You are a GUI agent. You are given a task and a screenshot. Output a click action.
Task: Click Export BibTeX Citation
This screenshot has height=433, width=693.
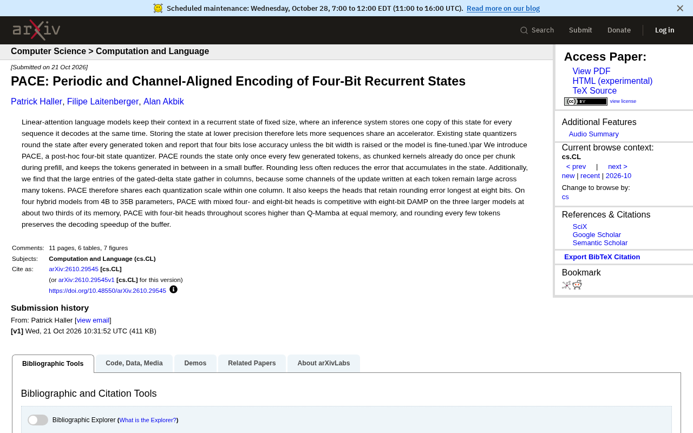coord(602,257)
